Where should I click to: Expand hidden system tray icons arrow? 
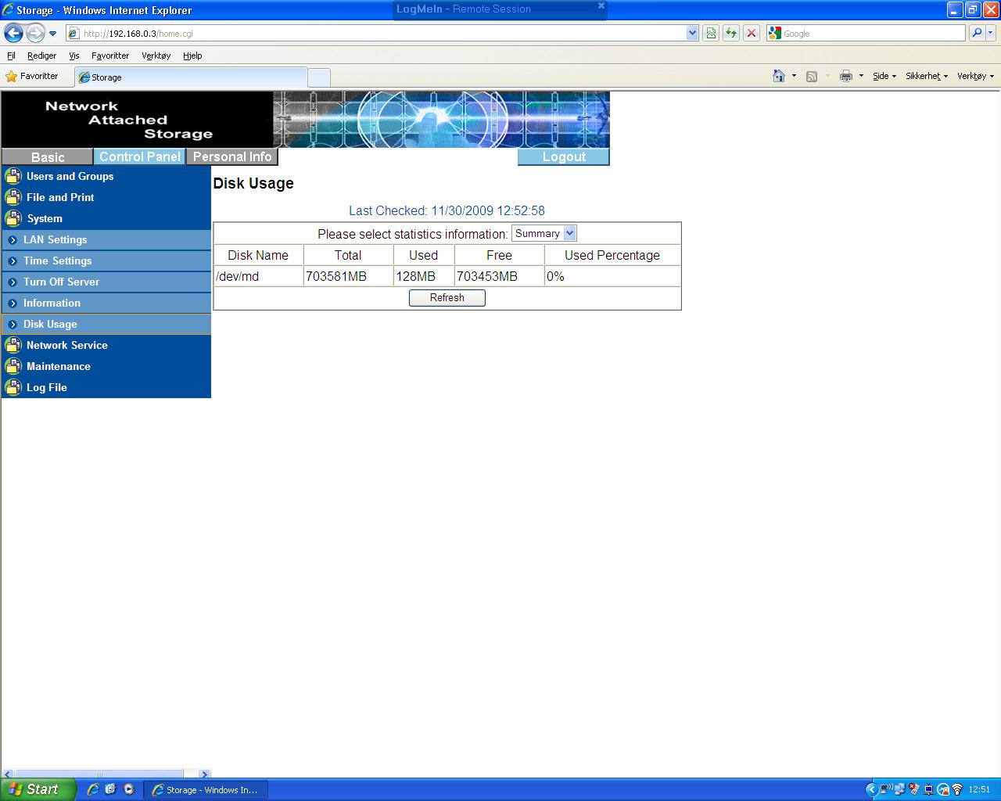tap(871, 789)
